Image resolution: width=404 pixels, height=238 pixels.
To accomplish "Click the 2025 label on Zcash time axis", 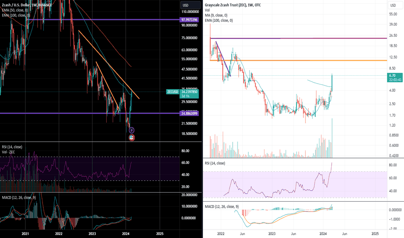I will pyautogui.click(x=160, y=234).
